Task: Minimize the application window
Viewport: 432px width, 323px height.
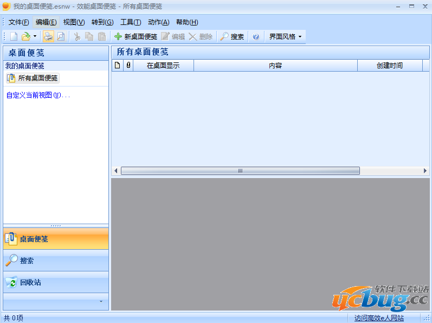Action: coord(398,7)
